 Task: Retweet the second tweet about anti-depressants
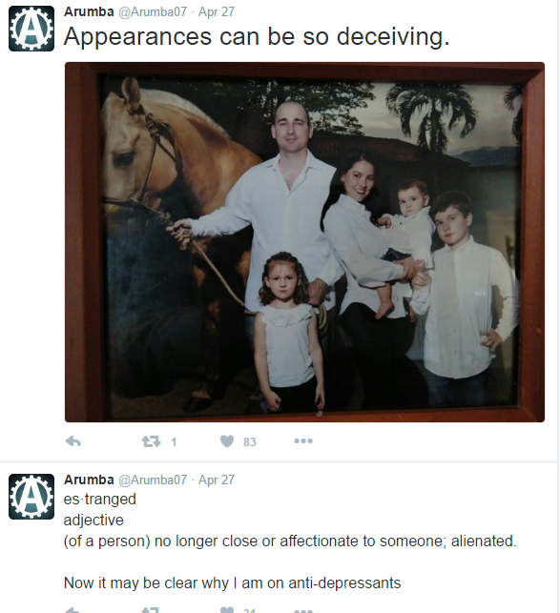coord(151,610)
